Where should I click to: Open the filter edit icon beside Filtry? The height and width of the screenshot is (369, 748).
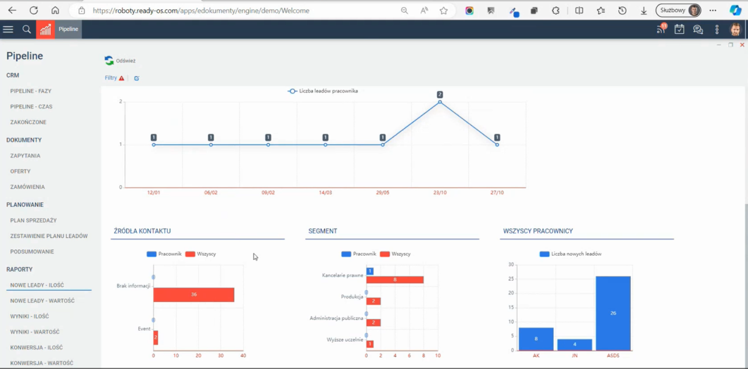point(136,78)
